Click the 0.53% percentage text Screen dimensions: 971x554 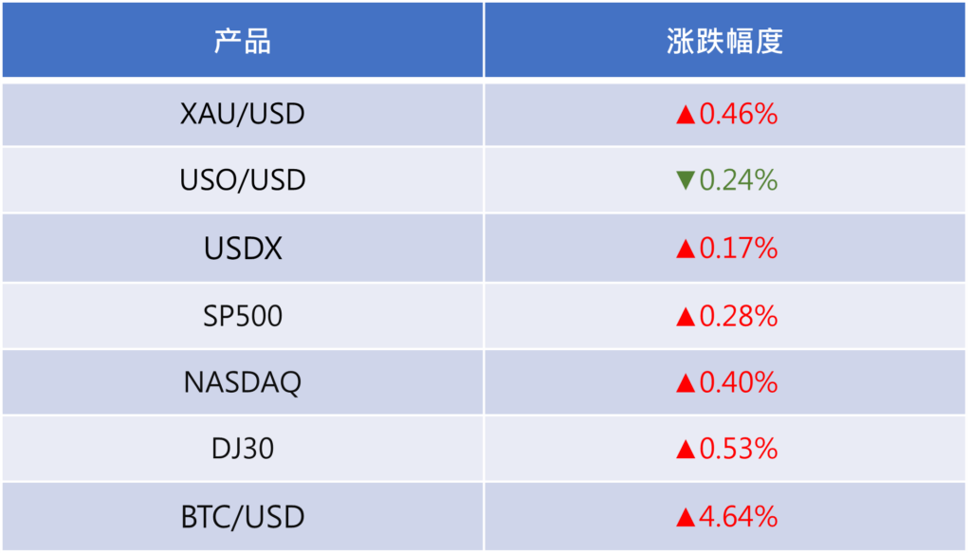[x=739, y=448]
